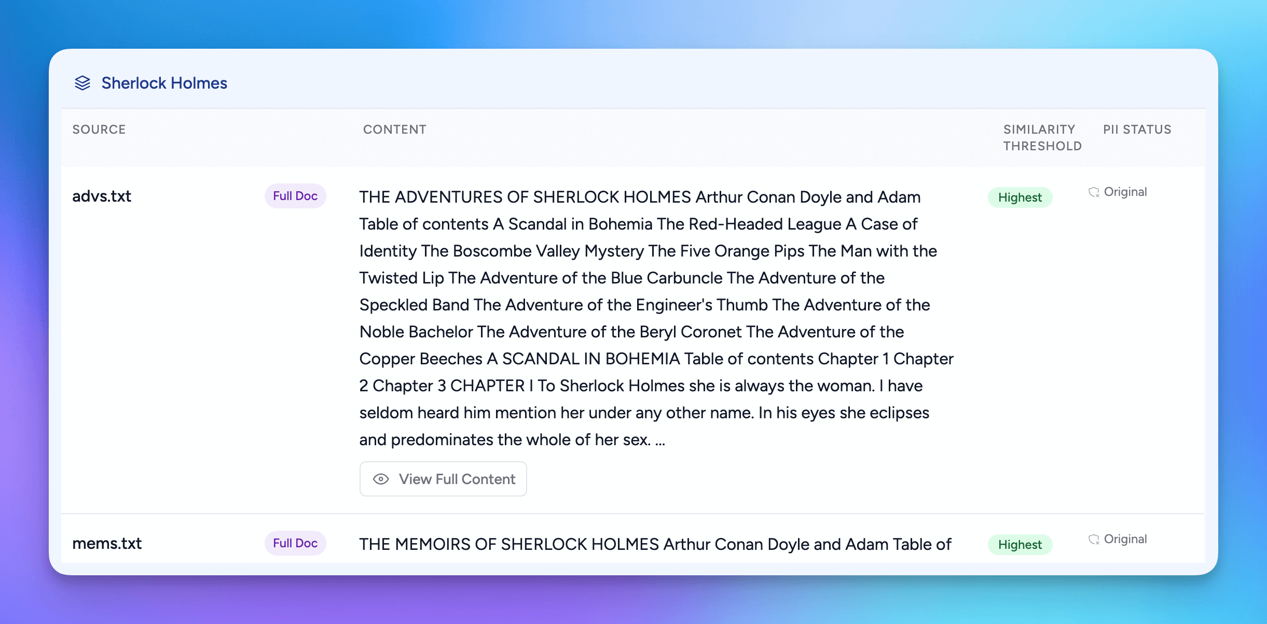The height and width of the screenshot is (624, 1267).
Task: Click the Sherlock Holmes collection title
Action: click(x=164, y=83)
